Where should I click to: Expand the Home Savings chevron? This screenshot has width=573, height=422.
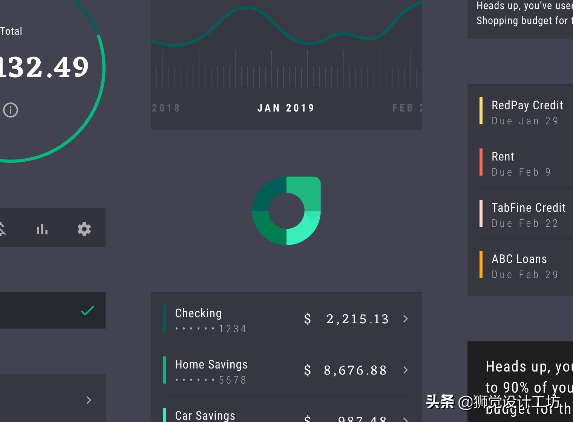point(406,370)
